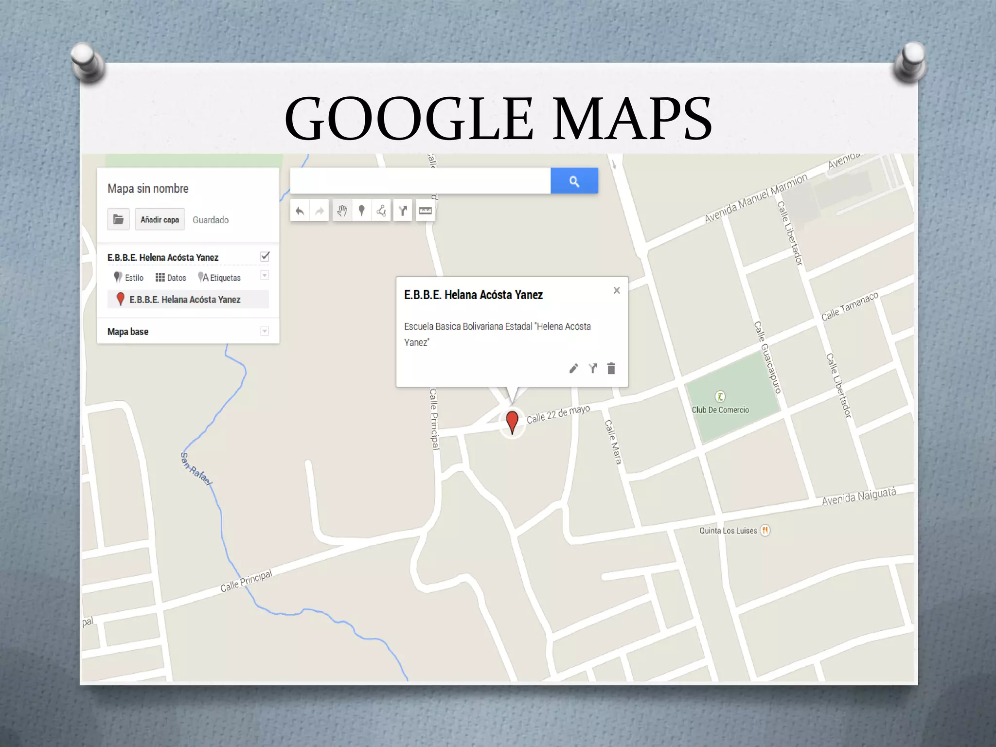The height and width of the screenshot is (747, 996).
Task: Click the Mapa base label
Action: 128,332
